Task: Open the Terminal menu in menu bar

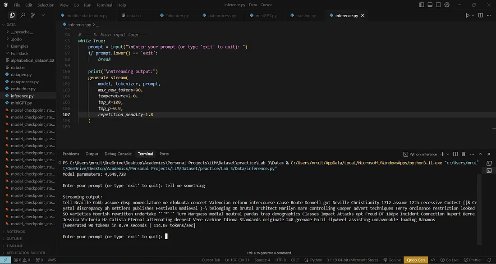Action: 104,5
